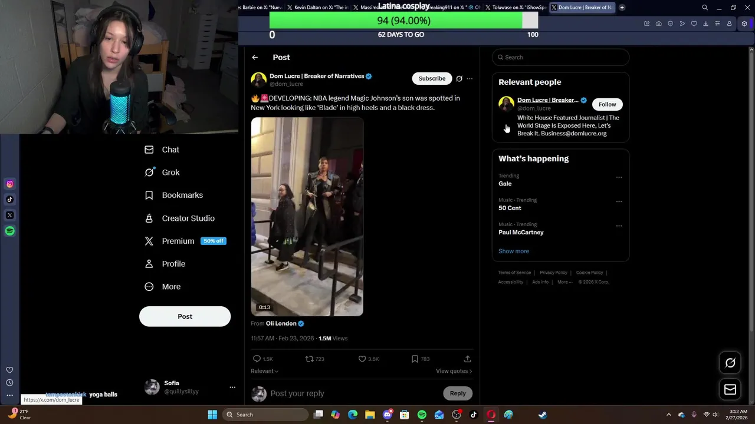This screenshot has height=424, width=755.
Task: Open Terms of Service footer link
Action: coord(514,273)
